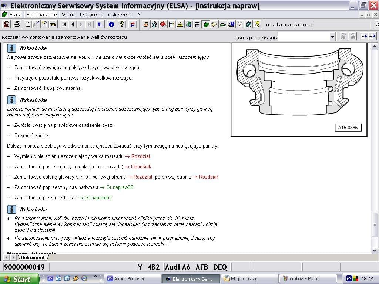
Task: Click the vertical scrollbar up arrow
Action: pyautogui.click(x=375, y=46)
